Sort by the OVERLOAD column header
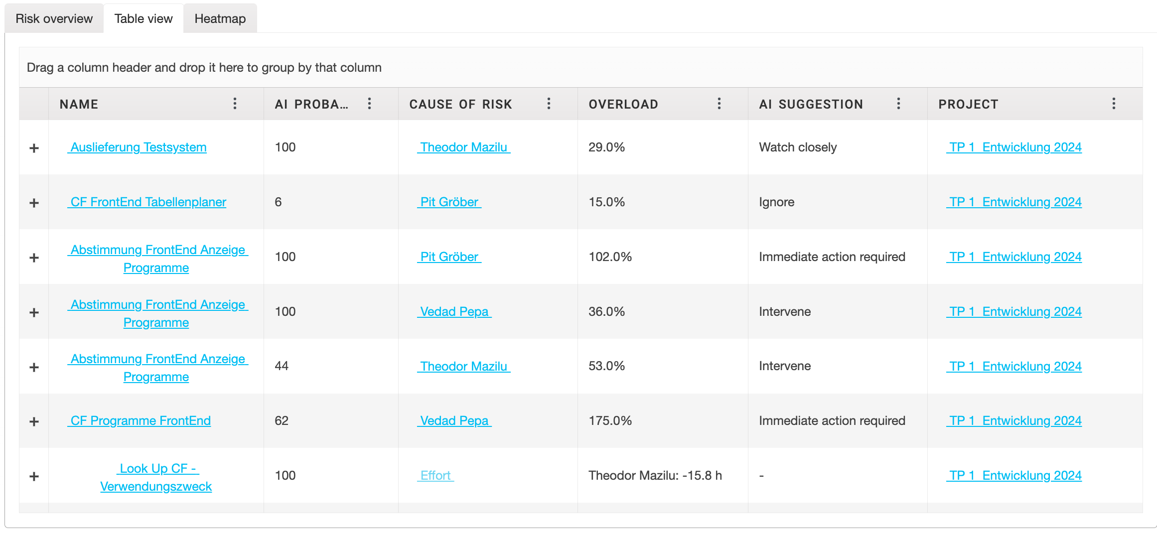Screen dimensions: 1157x542 (x=623, y=104)
